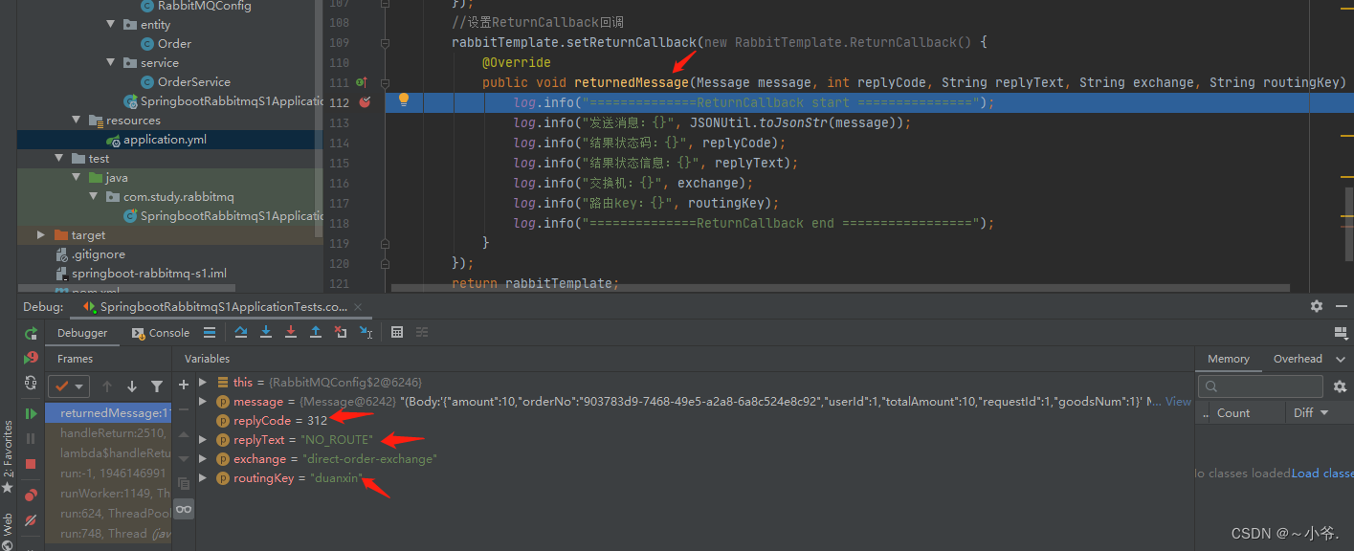Filter frames from libraries

157,386
